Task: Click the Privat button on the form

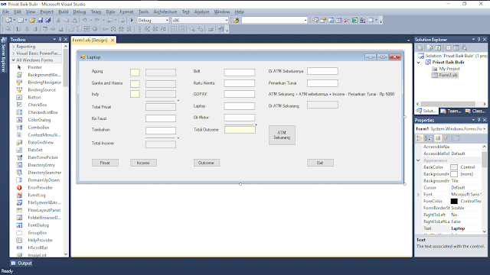Action: click(105, 163)
